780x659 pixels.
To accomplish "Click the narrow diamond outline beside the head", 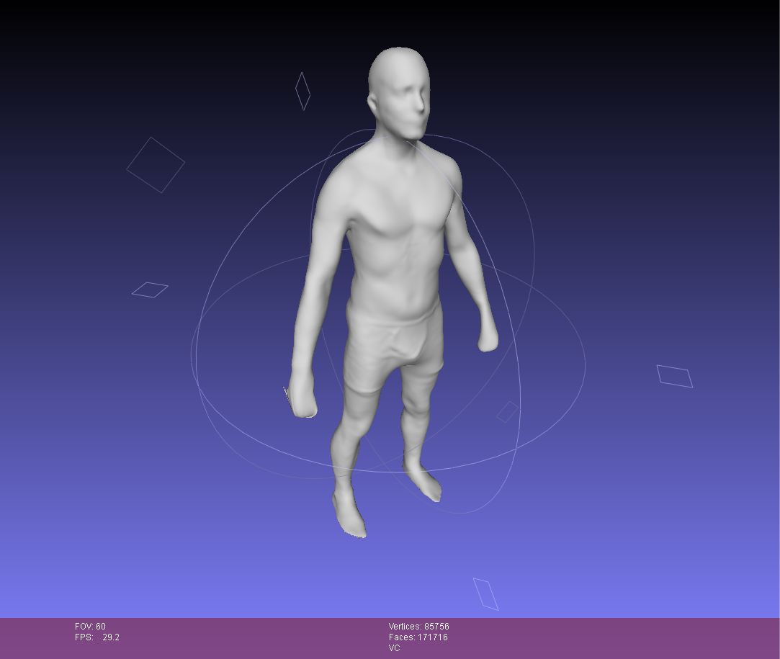I will click(303, 91).
